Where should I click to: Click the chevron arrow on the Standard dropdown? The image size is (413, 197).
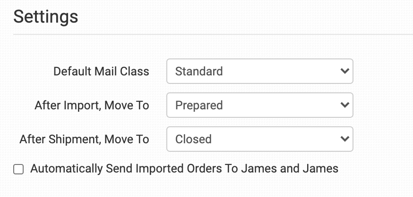[344, 72]
